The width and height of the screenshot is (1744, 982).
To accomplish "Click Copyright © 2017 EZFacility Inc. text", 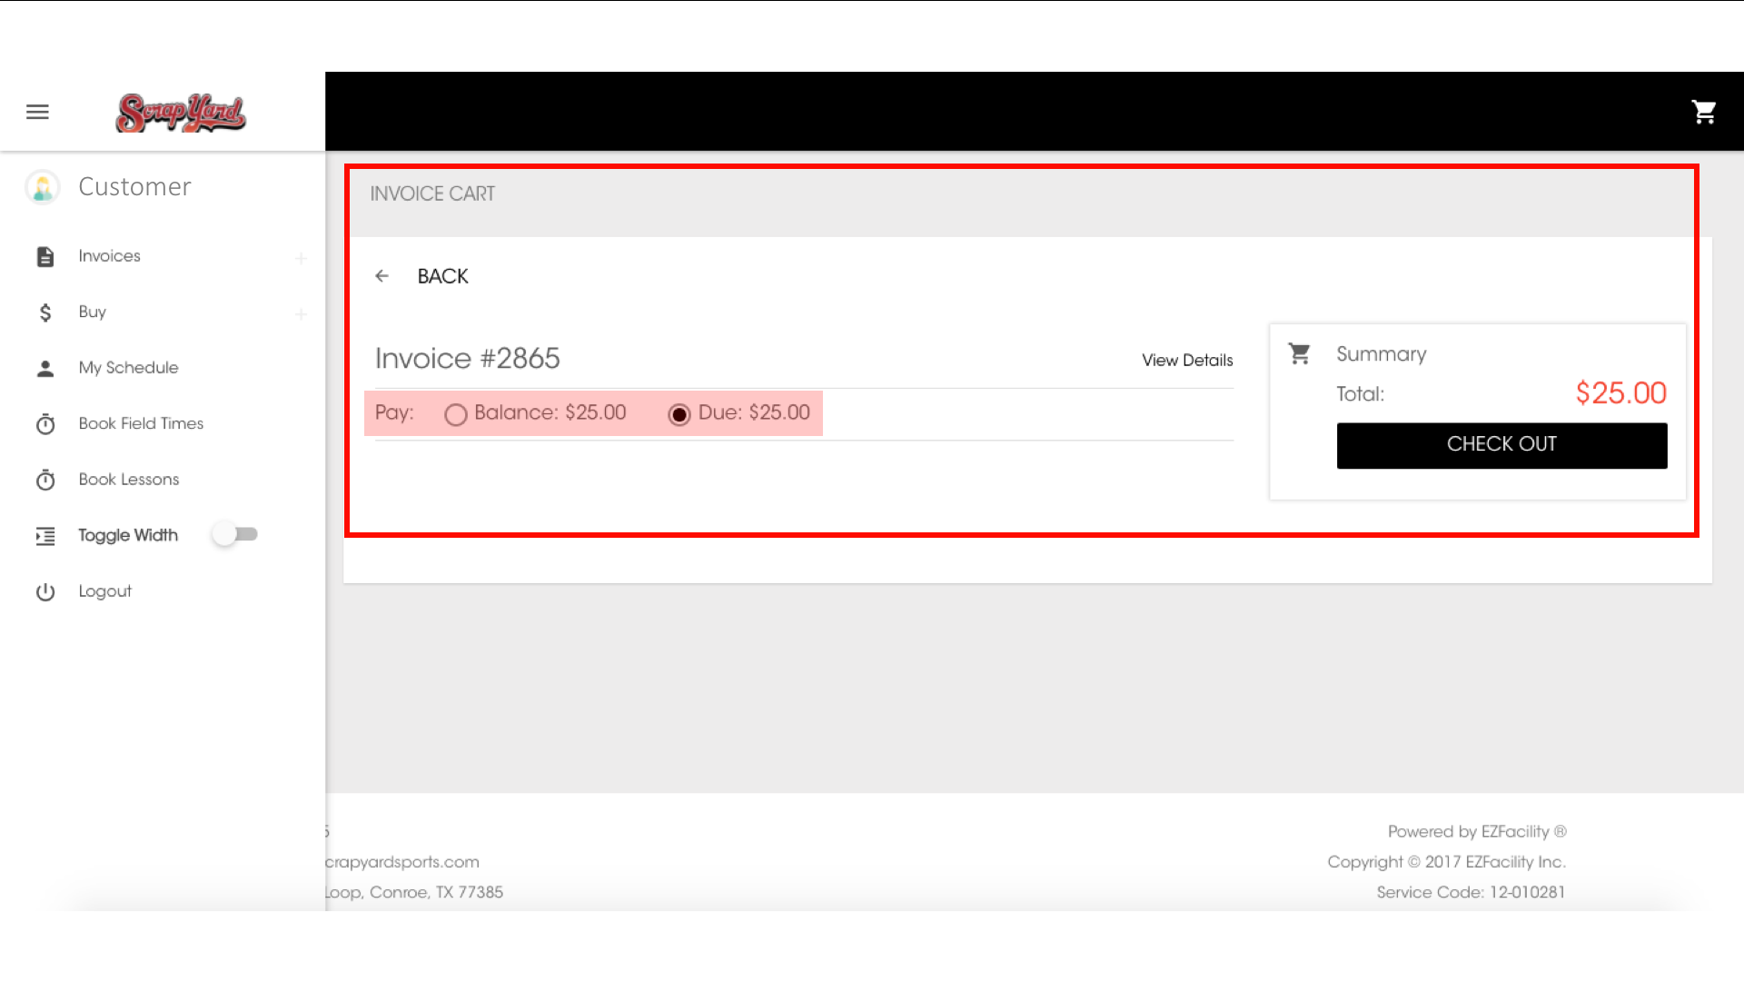I will [x=1446, y=862].
